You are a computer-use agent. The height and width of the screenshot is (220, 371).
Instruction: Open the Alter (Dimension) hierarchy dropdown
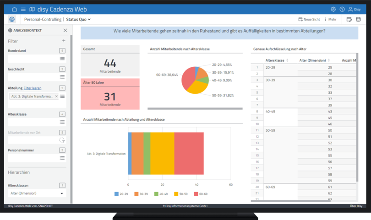[x=37, y=193]
